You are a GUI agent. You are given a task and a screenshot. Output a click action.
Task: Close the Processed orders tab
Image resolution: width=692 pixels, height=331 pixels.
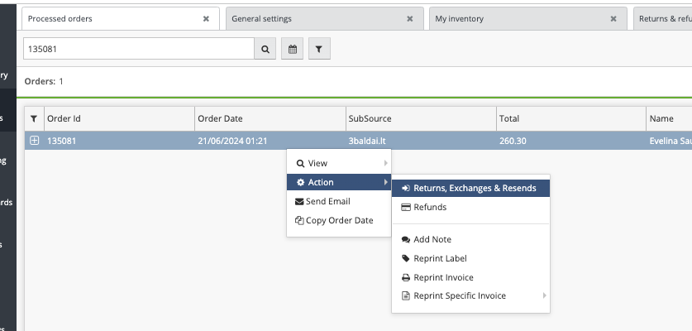point(206,19)
